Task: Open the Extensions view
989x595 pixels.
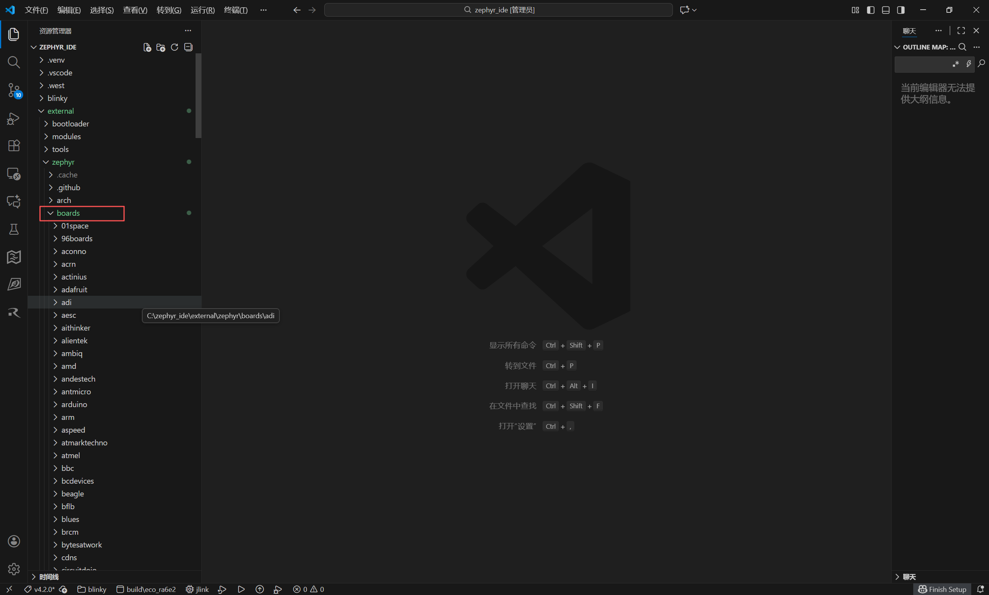Action: (14, 145)
